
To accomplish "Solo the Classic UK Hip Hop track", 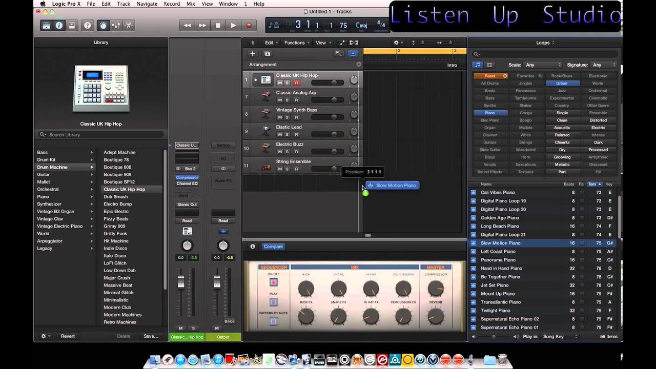I will tap(288, 83).
